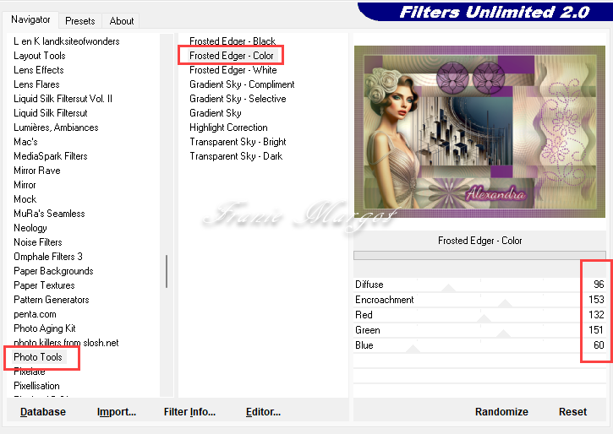Click the filter preview image

tap(479, 132)
